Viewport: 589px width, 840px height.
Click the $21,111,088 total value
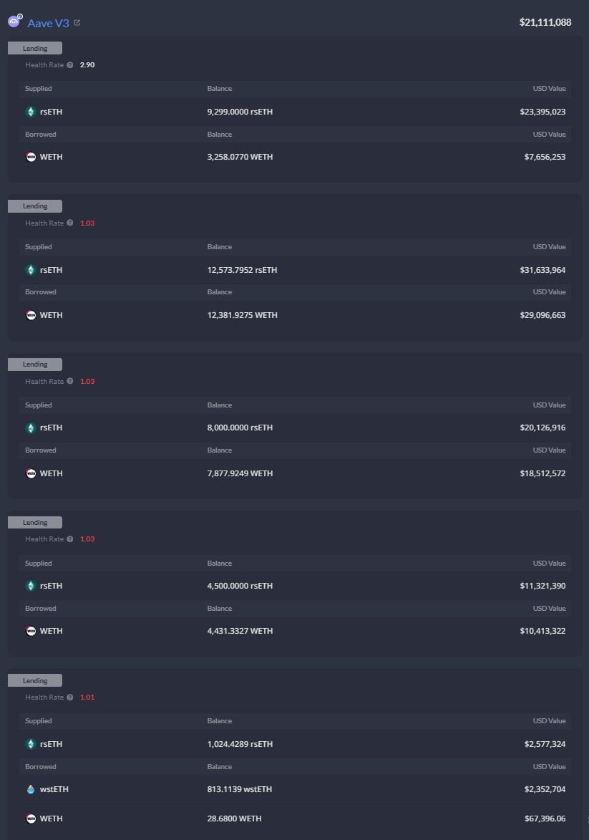pyautogui.click(x=545, y=22)
